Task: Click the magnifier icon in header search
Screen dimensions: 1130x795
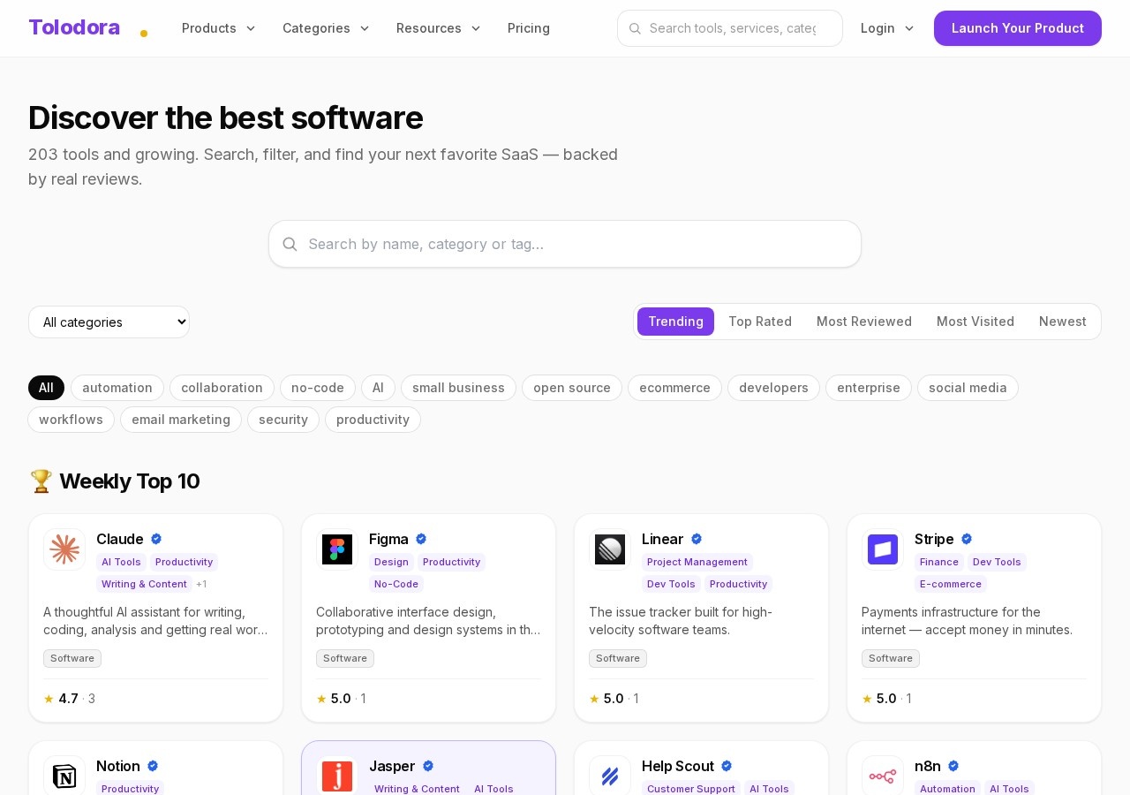Action: pos(635,28)
